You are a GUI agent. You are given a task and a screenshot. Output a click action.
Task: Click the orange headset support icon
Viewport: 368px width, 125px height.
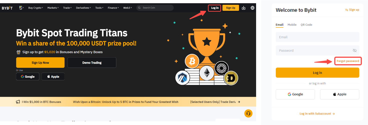pos(248,113)
